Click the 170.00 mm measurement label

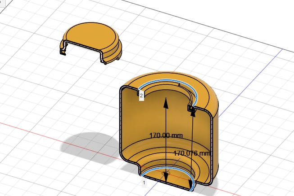click(166, 135)
